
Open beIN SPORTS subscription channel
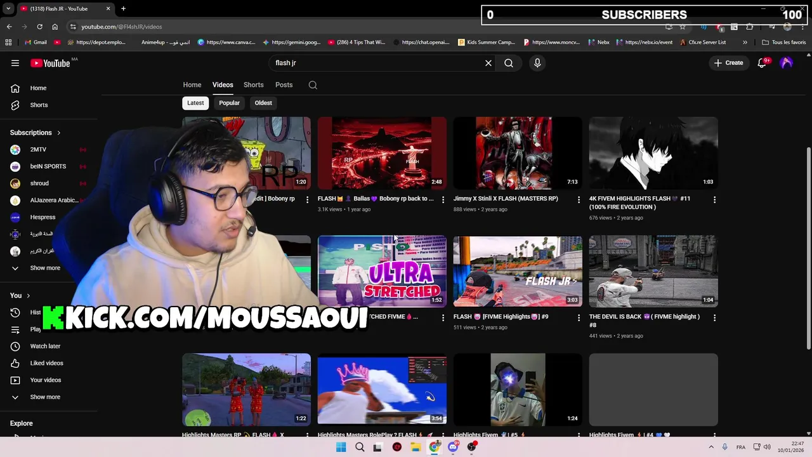pyautogui.click(x=49, y=166)
